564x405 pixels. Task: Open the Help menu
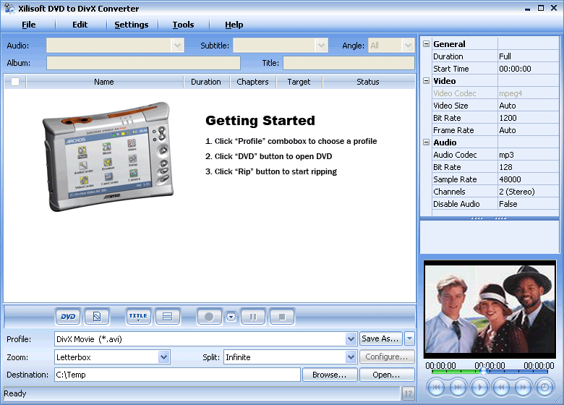(234, 25)
